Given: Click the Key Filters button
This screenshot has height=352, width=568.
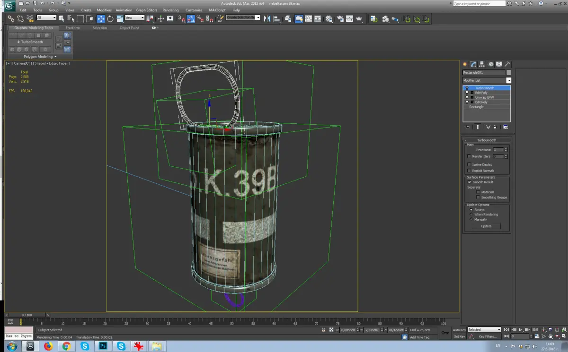Looking at the screenshot, I should tap(488, 336).
